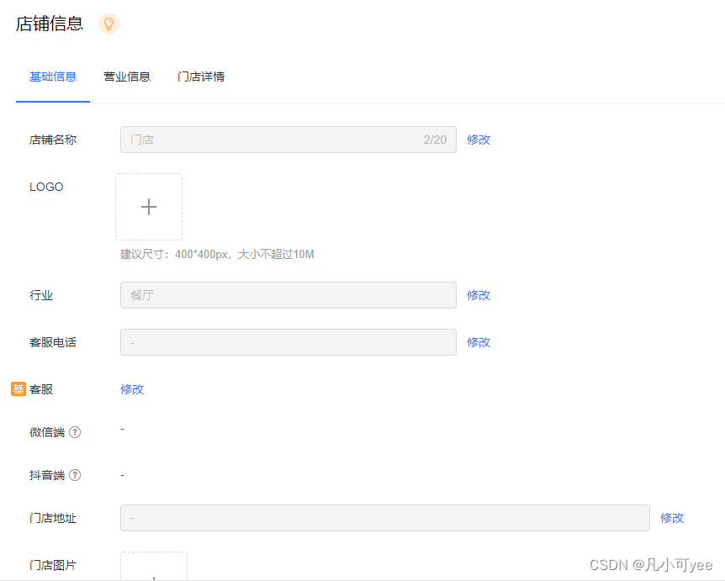Image resolution: width=725 pixels, height=581 pixels.
Task: Click the 门店地址 input field
Action: pos(385,518)
